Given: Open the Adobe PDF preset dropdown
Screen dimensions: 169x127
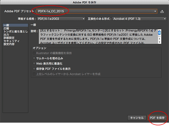Looking at the screenshot, I should (97, 11).
